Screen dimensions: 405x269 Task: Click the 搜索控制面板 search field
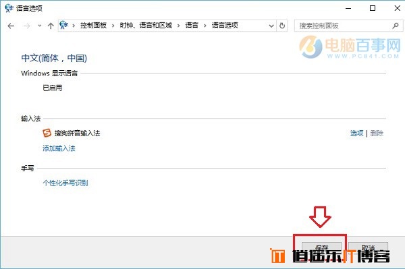pyautogui.click(x=348, y=26)
